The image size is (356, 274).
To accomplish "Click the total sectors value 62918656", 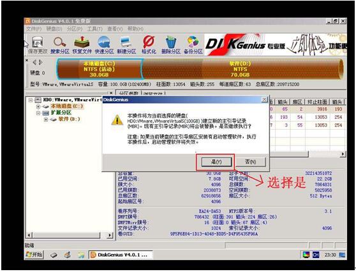I will tap(211, 195).
